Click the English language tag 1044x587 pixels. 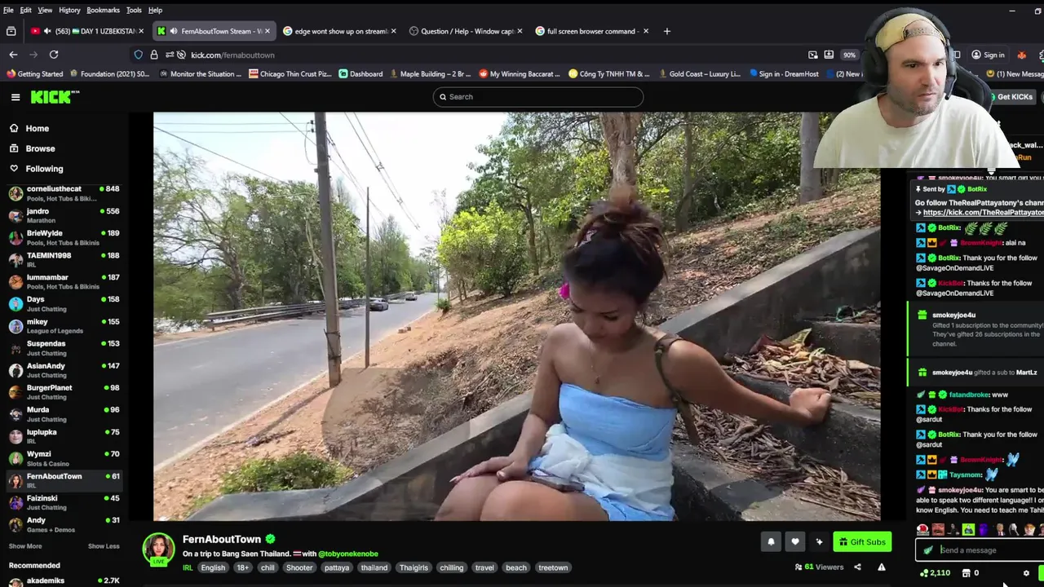(x=213, y=567)
